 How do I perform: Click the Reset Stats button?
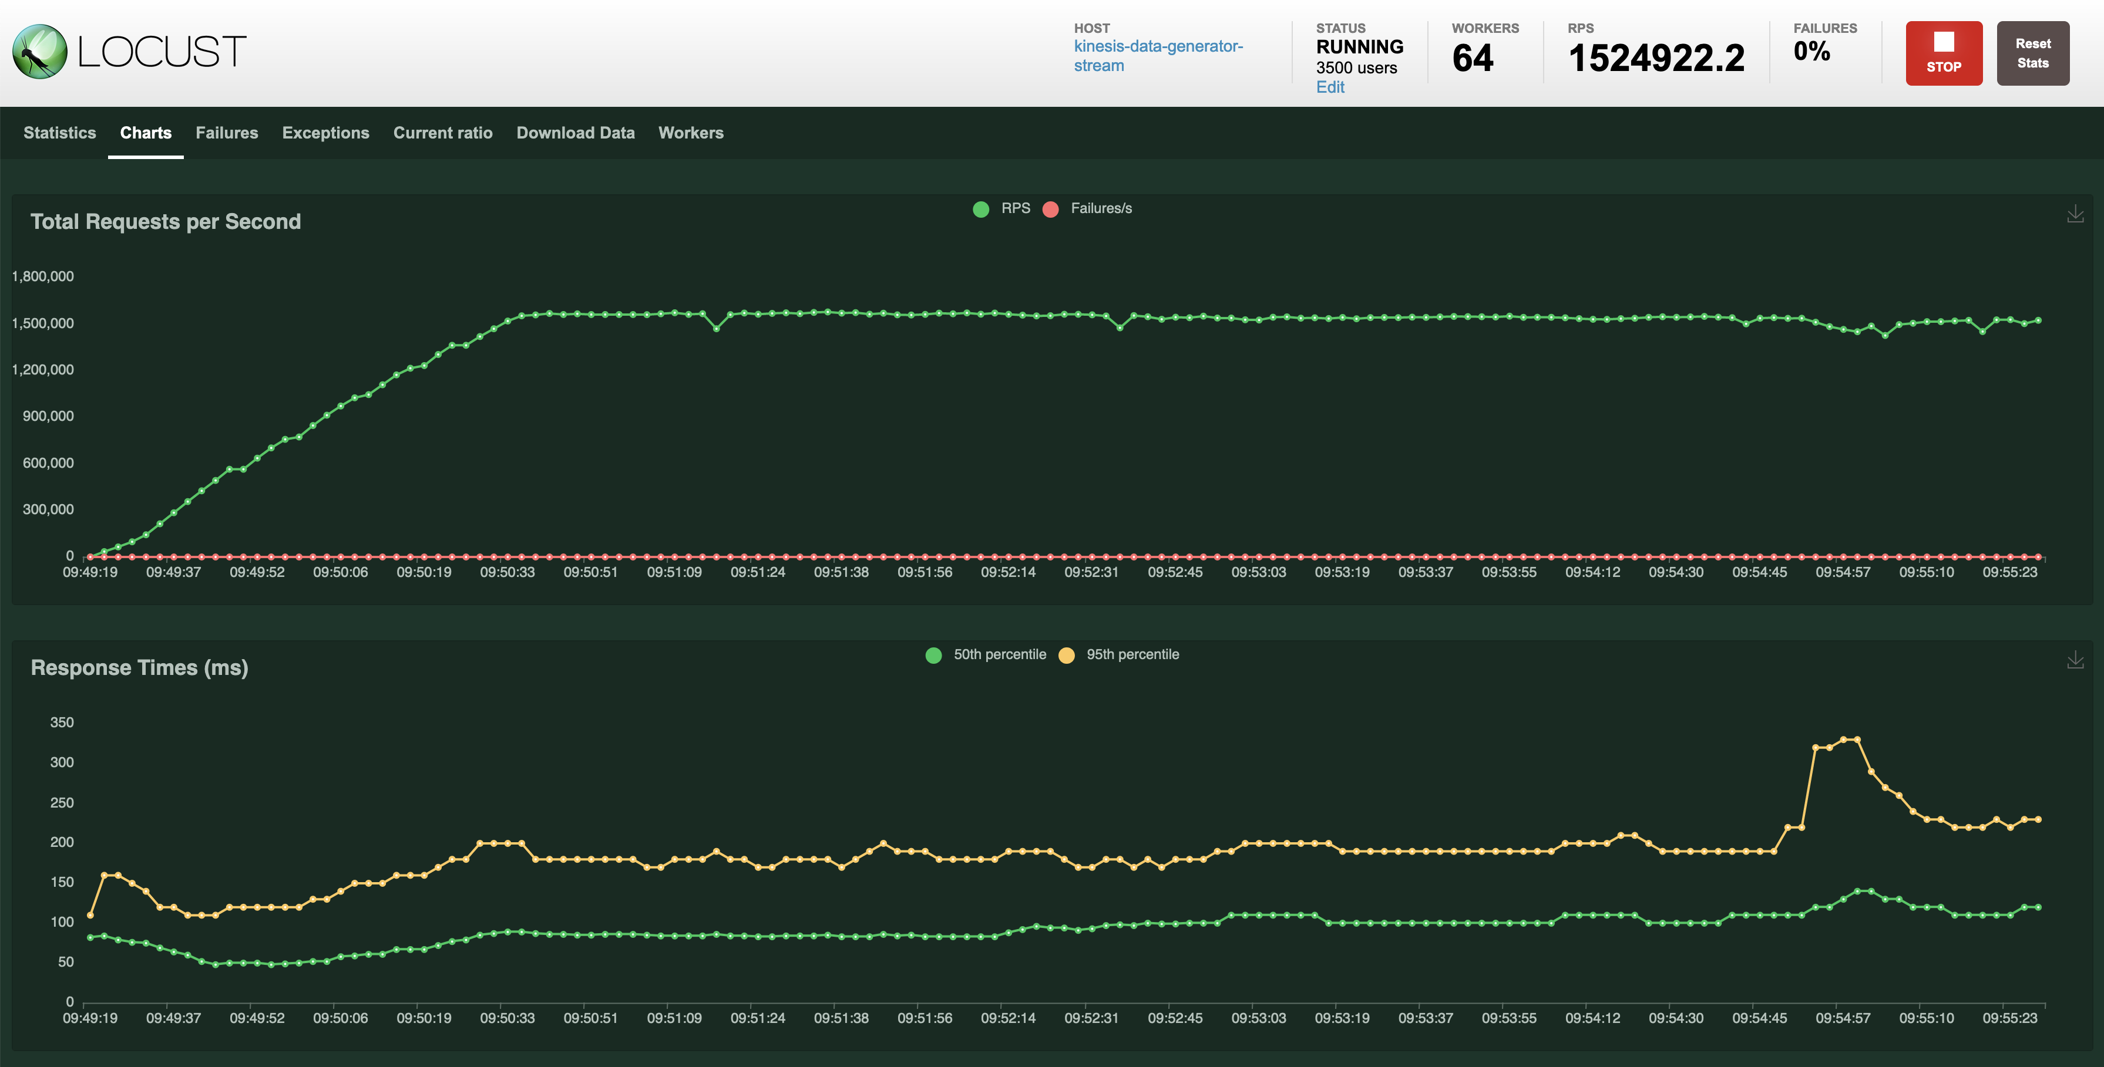coord(2032,53)
